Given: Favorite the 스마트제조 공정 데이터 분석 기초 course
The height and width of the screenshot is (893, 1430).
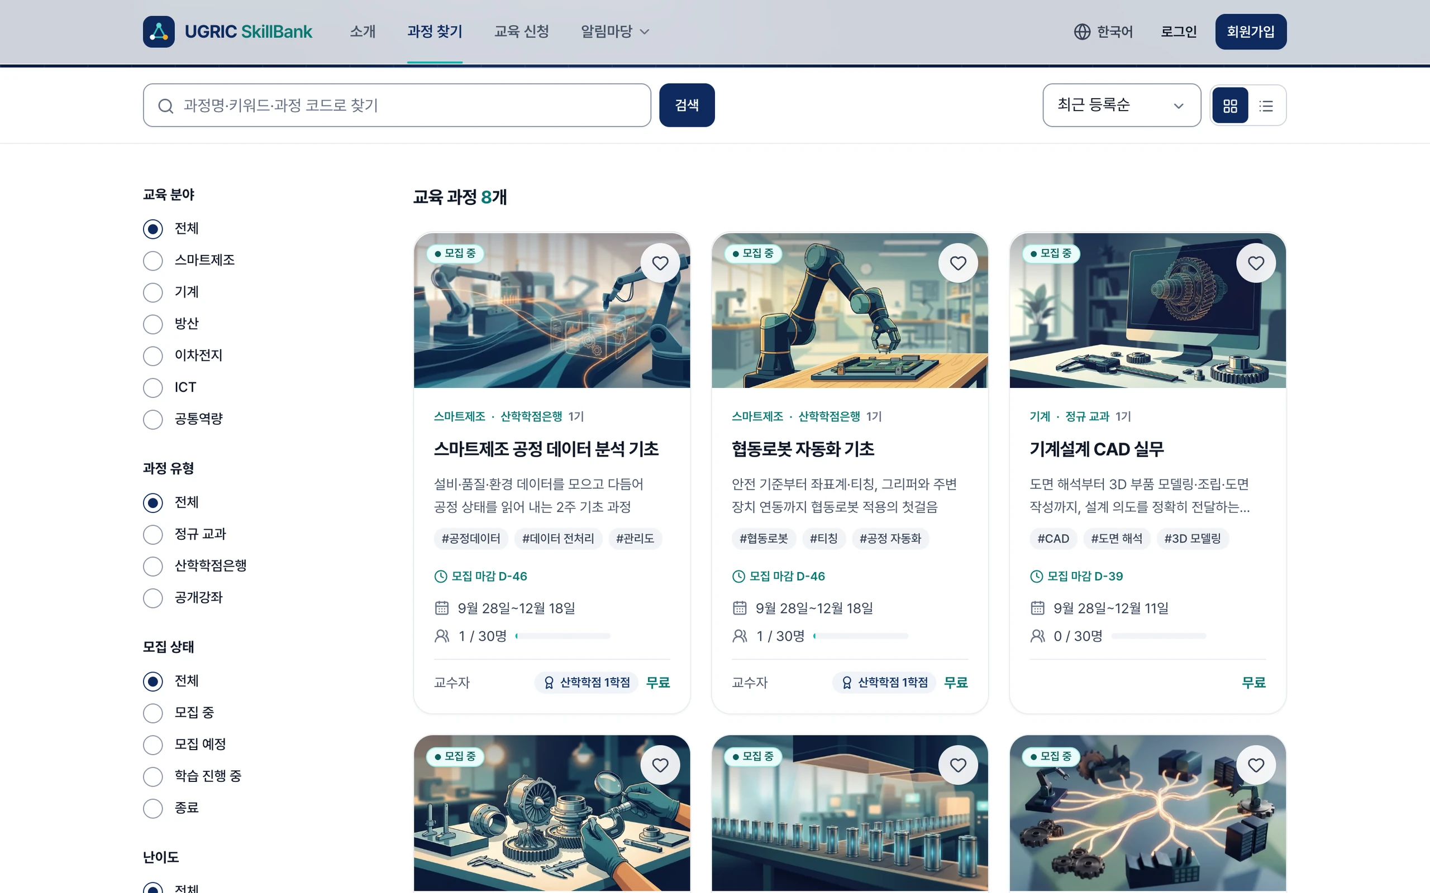Looking at the screenshot, I should (x=660, y=263).
